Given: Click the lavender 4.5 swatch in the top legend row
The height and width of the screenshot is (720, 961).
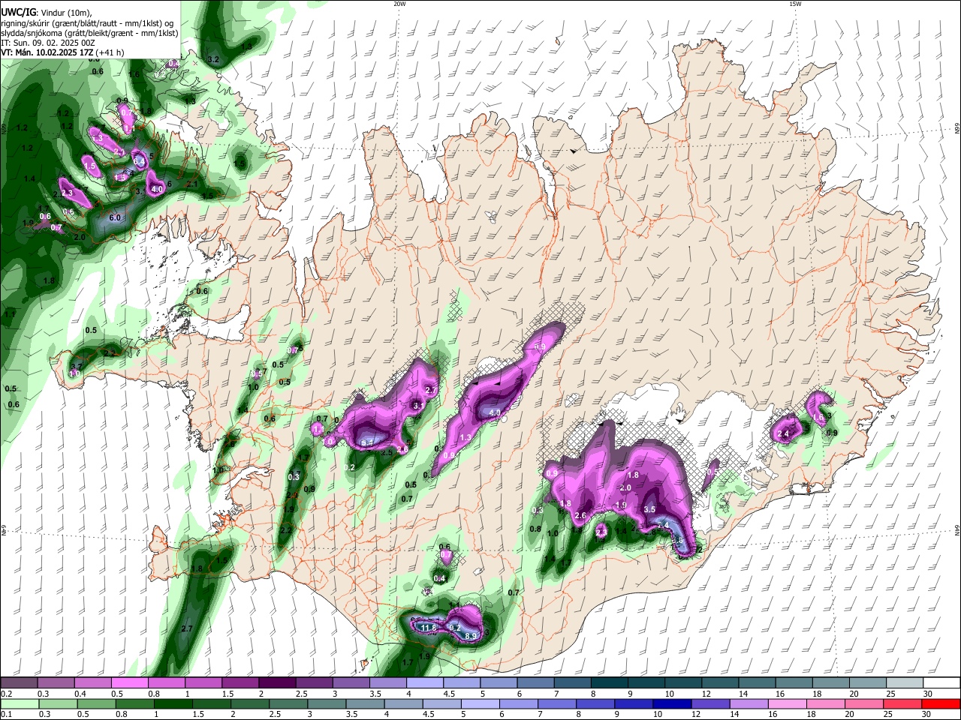Looking at the screenshot, I should tap(461, 682).
